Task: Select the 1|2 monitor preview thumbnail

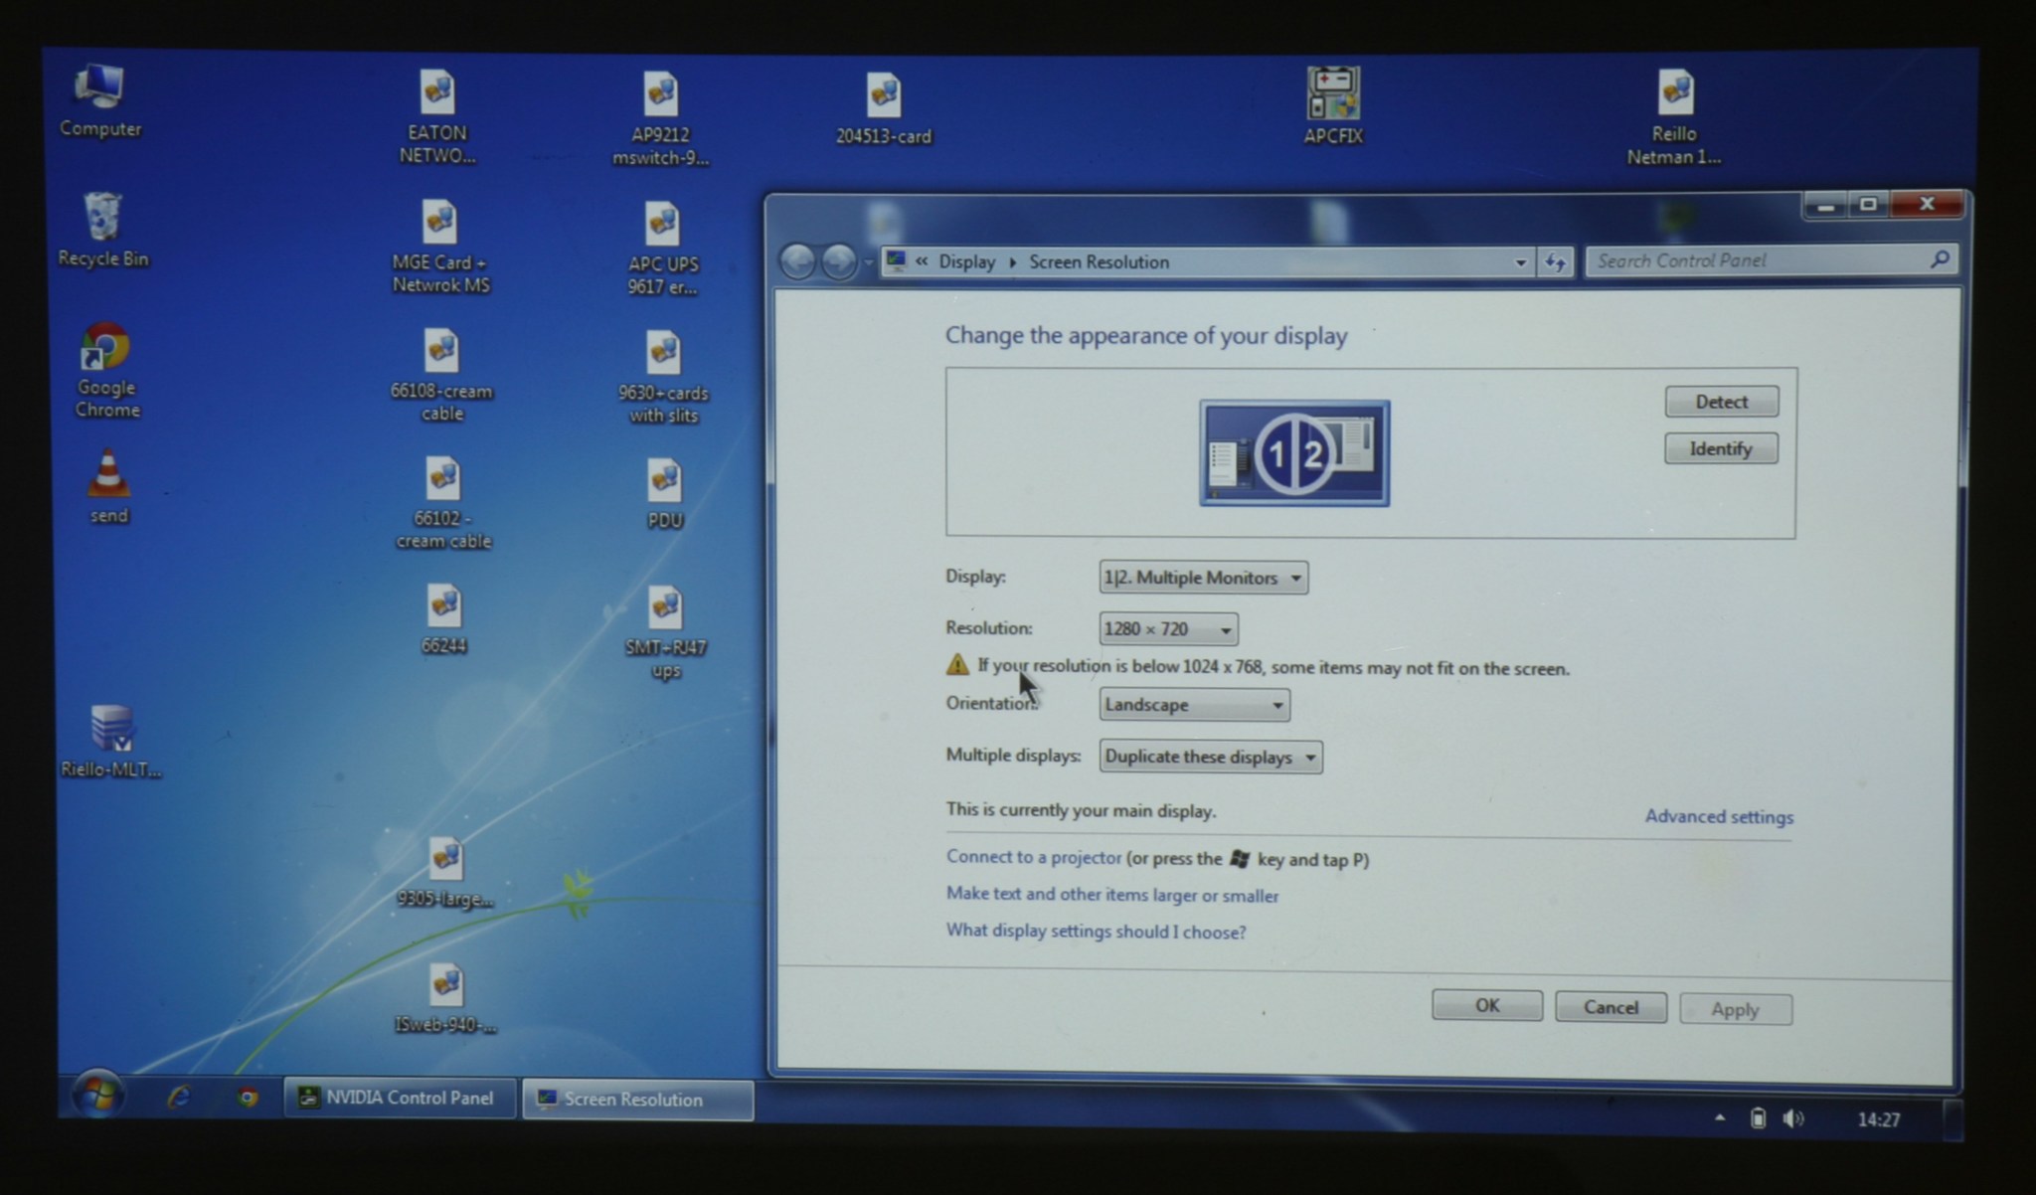Action: pyautogui.click(x=1294, y=453)
